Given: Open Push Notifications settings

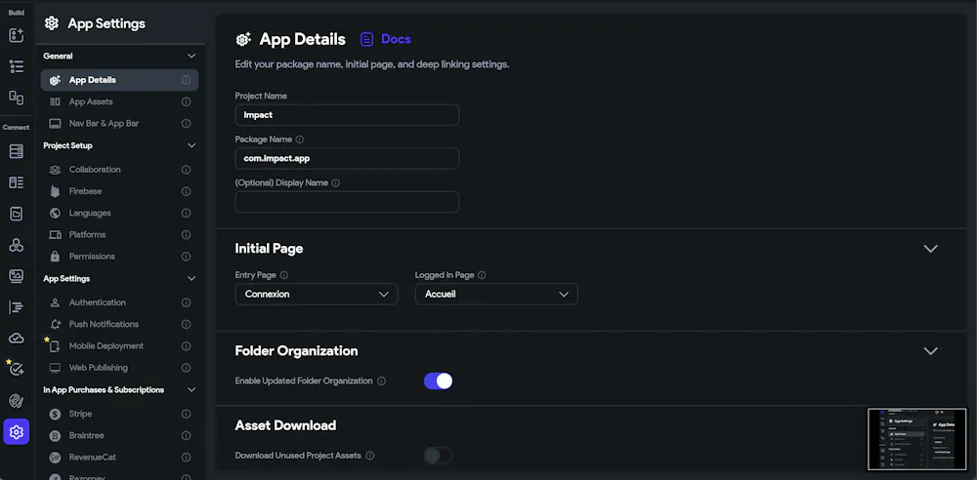Looking at the screenshot, I should point(119,324).
